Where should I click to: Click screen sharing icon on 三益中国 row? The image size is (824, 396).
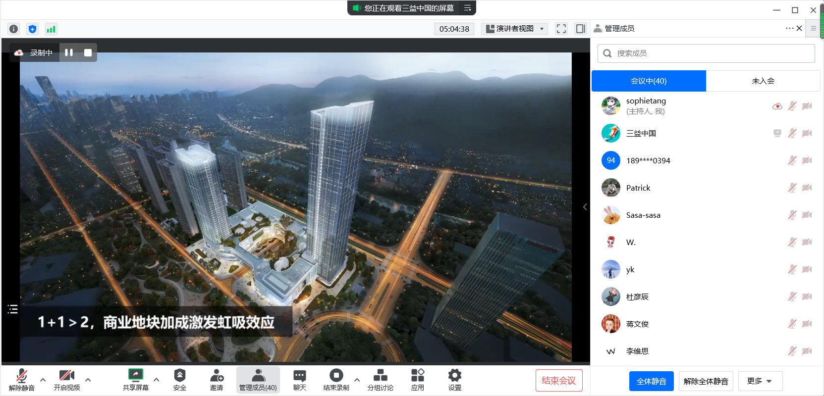(777, 133)
